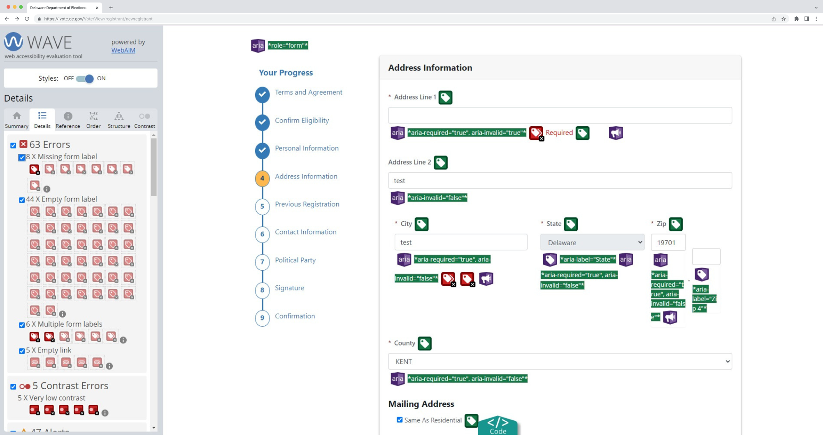Click the red error icon next to Required

pos(536,133)
